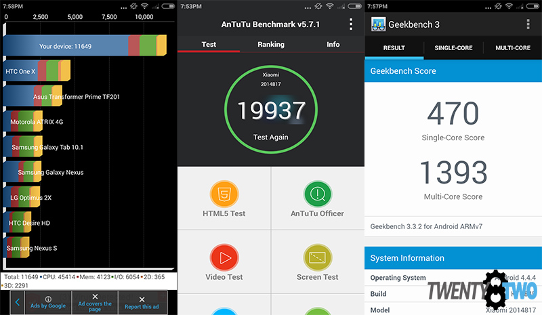The width and height of the screenshot is (542, 315).
Task: Tap the System Information header
Action: pos(453,258)
